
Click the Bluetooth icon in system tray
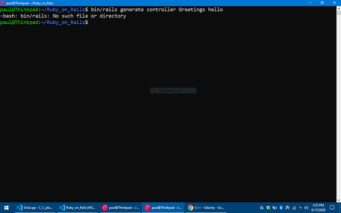pyautogui.click(x=281, y=208)
